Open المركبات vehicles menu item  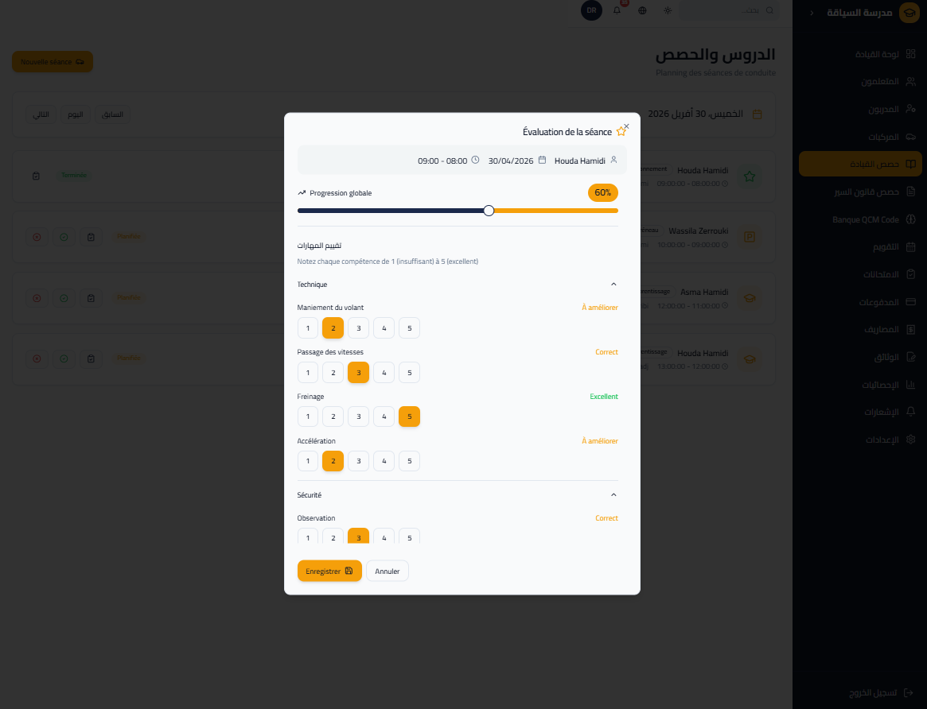pyautogui.click(x=860, y=137)
